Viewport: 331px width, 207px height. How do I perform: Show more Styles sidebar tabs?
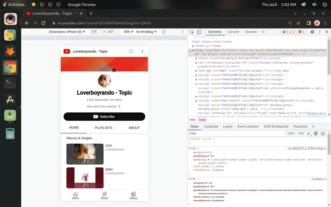pos(313,127)
